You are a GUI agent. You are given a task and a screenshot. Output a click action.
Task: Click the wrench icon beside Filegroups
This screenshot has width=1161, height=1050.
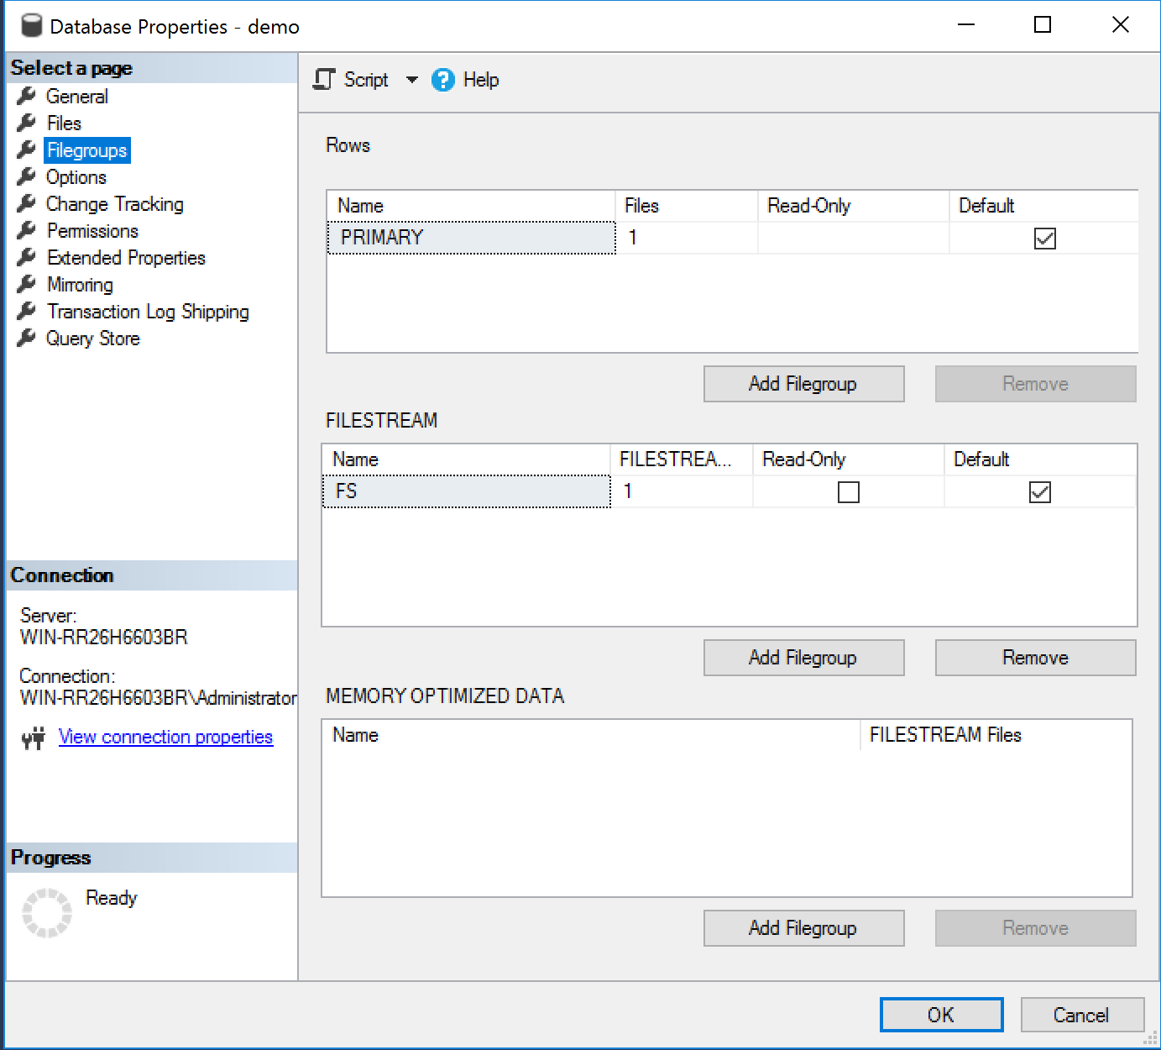(x=27, y=150)
